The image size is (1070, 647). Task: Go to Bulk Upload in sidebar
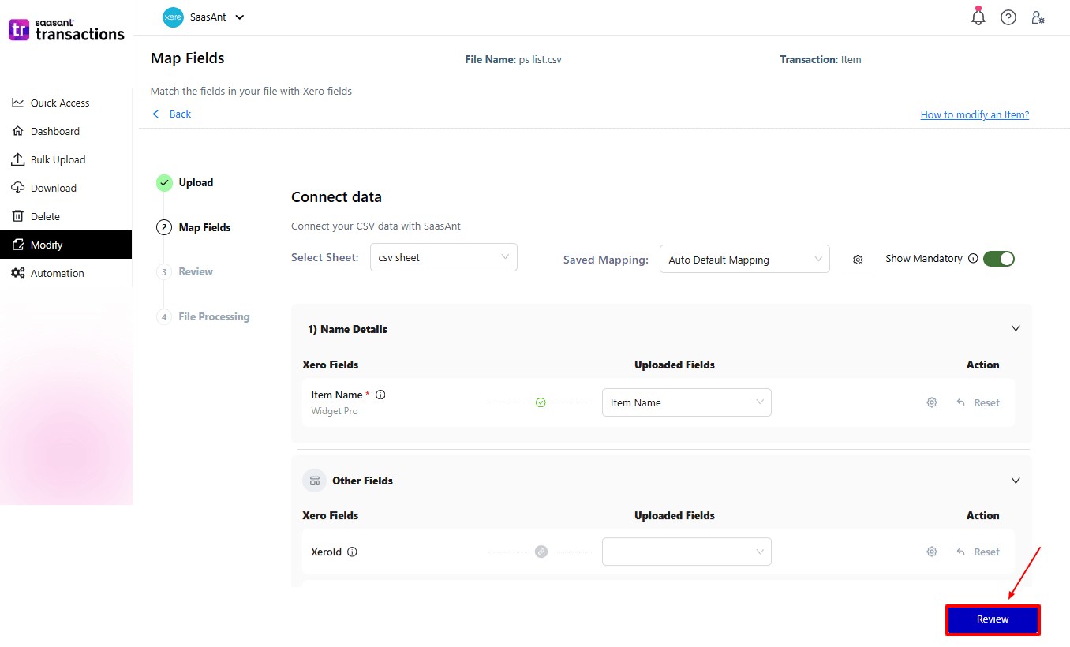[x=58, y=159]
